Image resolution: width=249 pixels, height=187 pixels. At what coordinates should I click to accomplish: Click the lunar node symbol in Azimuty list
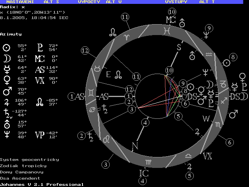pyautogui.click(x=40, y=102)
